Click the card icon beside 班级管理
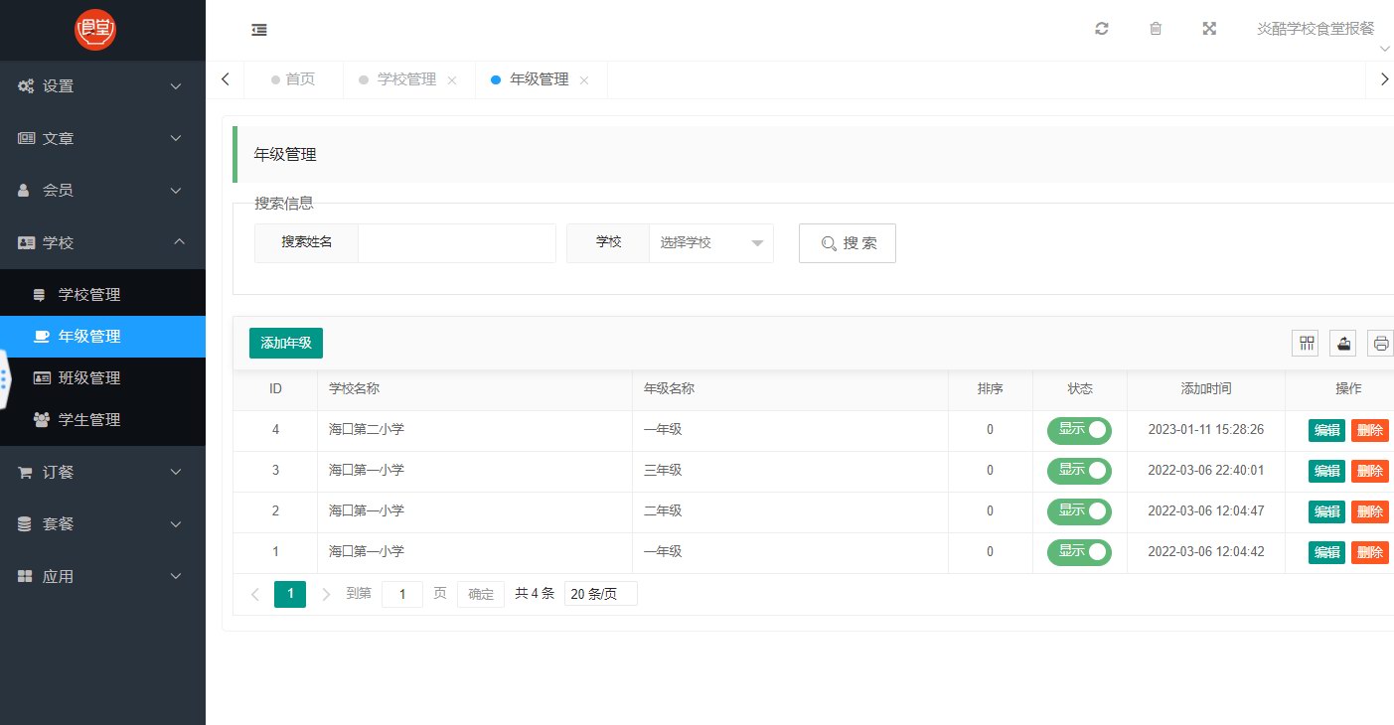The image size is (1394, 725). 42,378
